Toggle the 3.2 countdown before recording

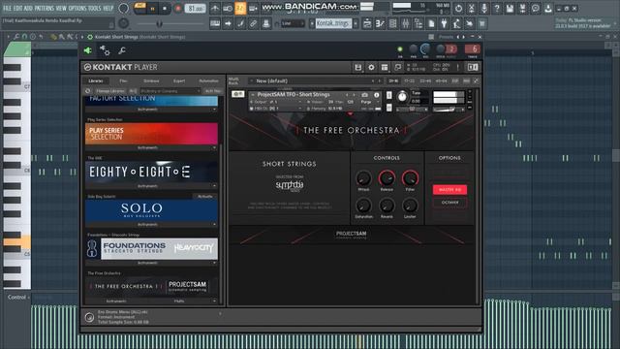click(x=240, y=8)
